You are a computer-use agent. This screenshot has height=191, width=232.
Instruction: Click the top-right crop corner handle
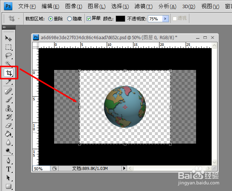pyautogui.click(x=170, y=71)
